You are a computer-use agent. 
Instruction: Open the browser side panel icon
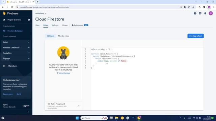coord(204,7)
